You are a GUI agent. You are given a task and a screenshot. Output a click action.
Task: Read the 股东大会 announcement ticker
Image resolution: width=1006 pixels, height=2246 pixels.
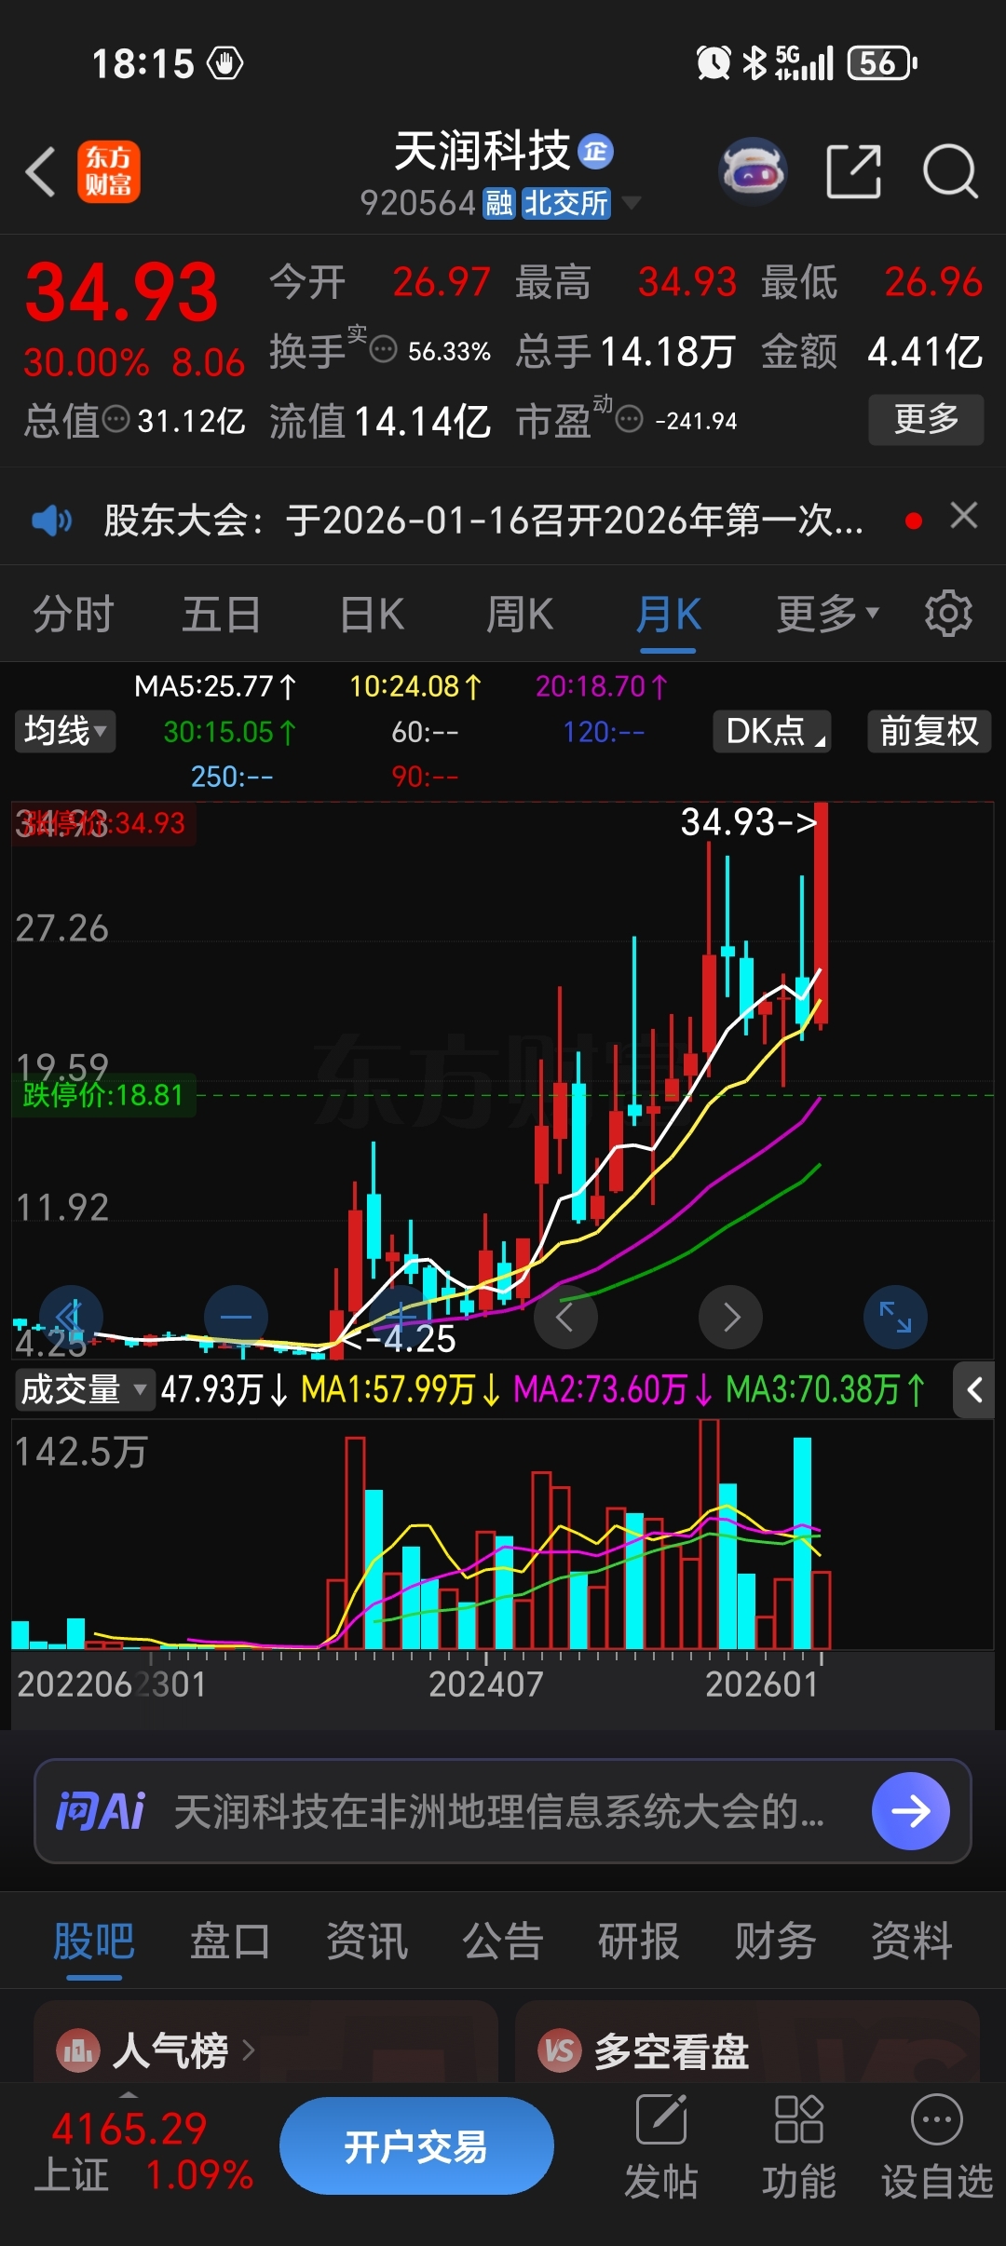[x=483, y=520]
